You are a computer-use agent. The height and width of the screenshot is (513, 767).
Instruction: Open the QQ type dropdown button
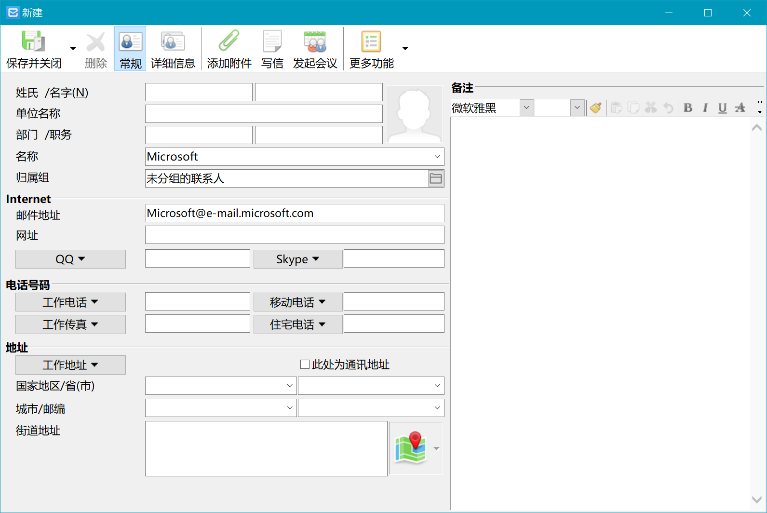coord(70,259)
